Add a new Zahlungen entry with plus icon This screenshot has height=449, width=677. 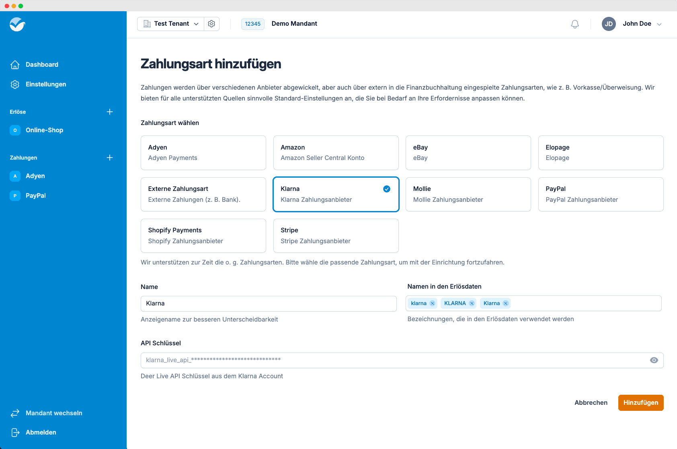point(110,158)
